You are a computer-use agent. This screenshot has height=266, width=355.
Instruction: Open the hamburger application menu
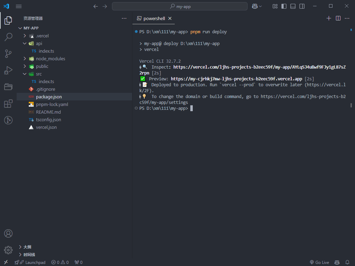[19, 6]
